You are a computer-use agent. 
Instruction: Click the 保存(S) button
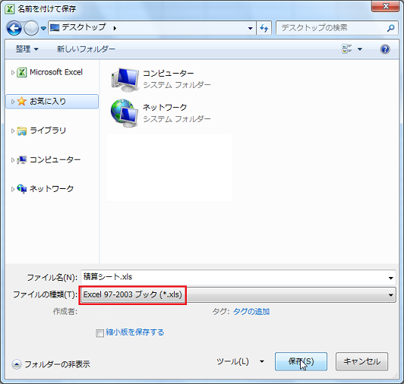pos(301,361)
